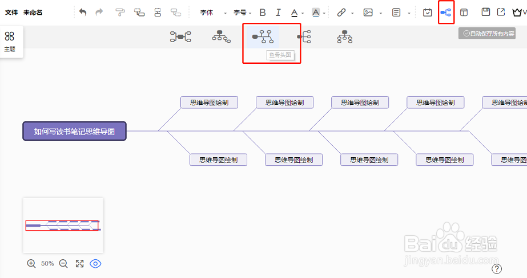Choose the bidirectional mind map layout

click(x=180, y=36)
